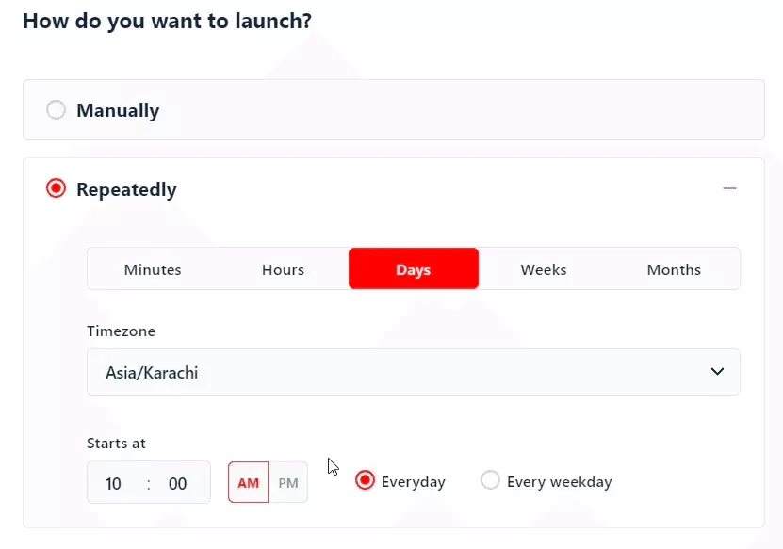Switch to the Months tab

pyautogui.click(x=674, y=269)
